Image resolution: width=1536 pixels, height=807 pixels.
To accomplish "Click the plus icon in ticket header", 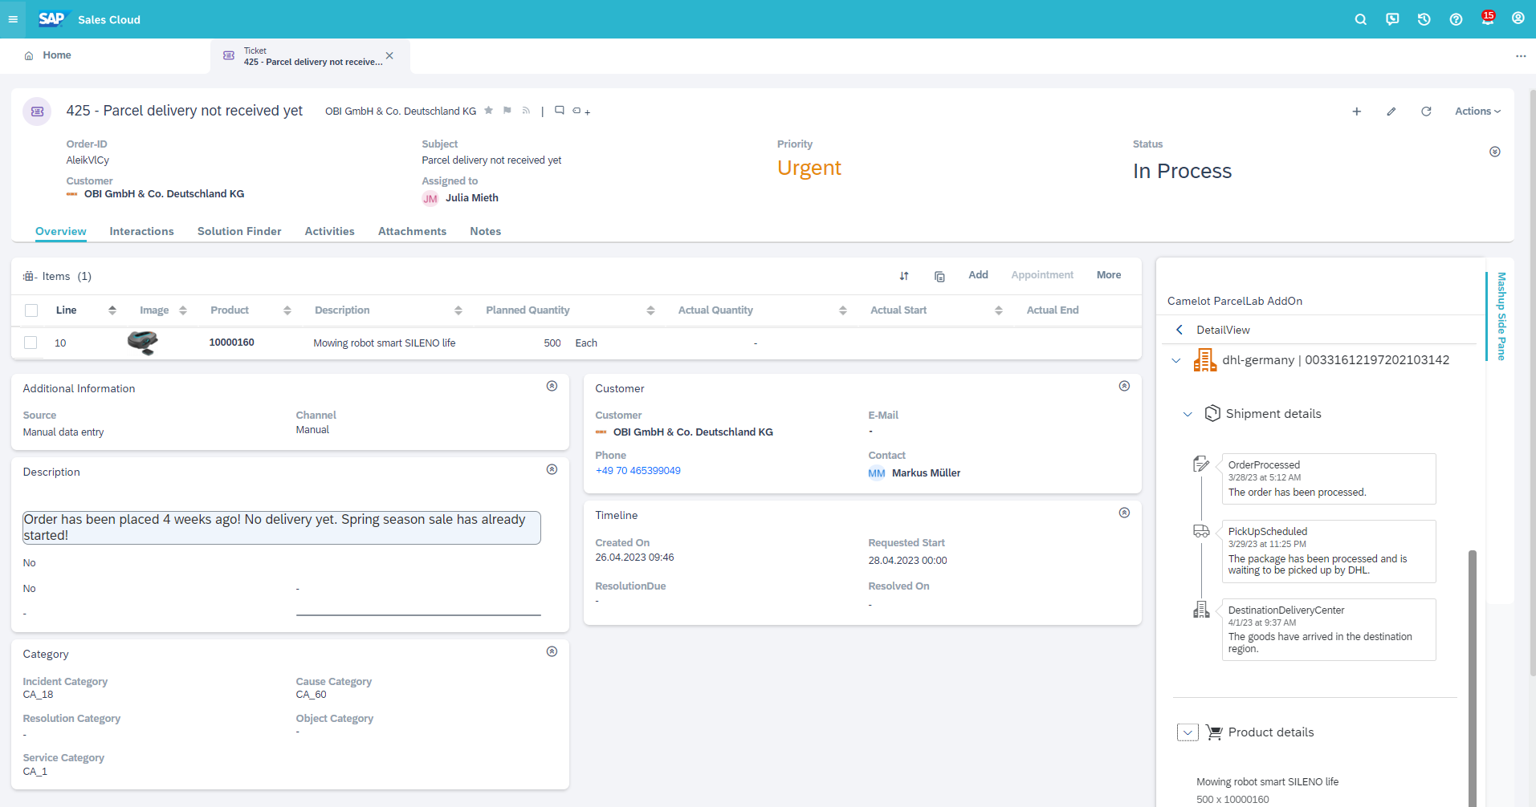I will tap(1357, 112).
